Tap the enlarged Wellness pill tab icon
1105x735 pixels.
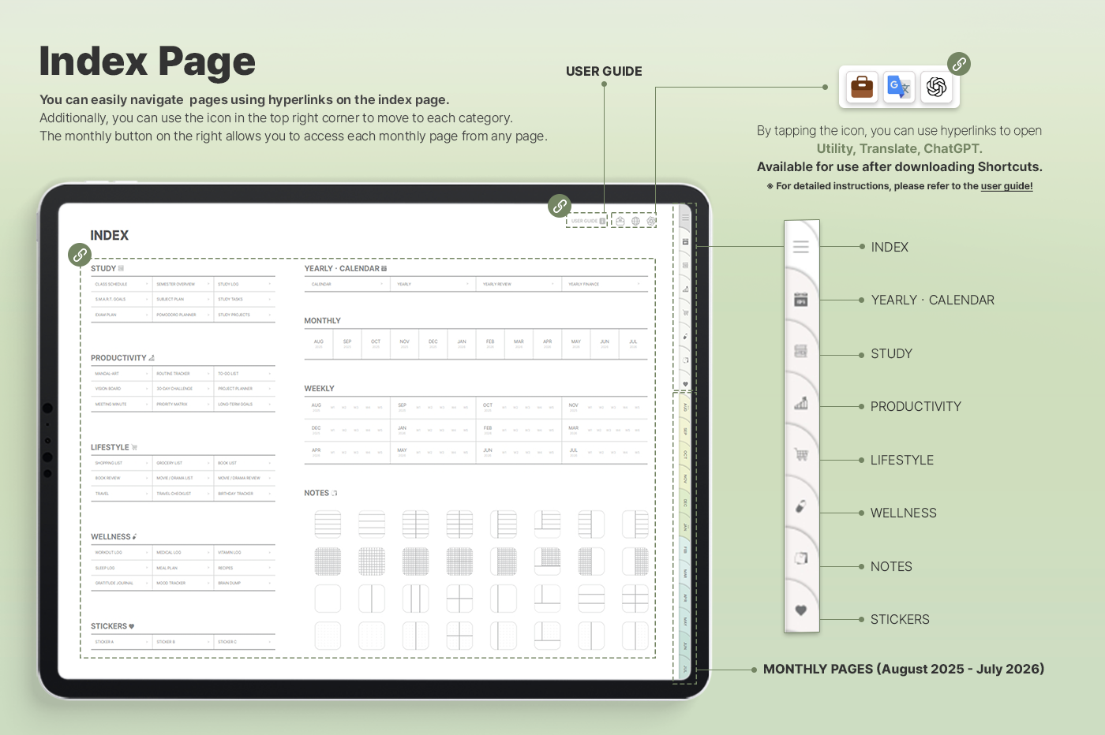tap(800, 506)
